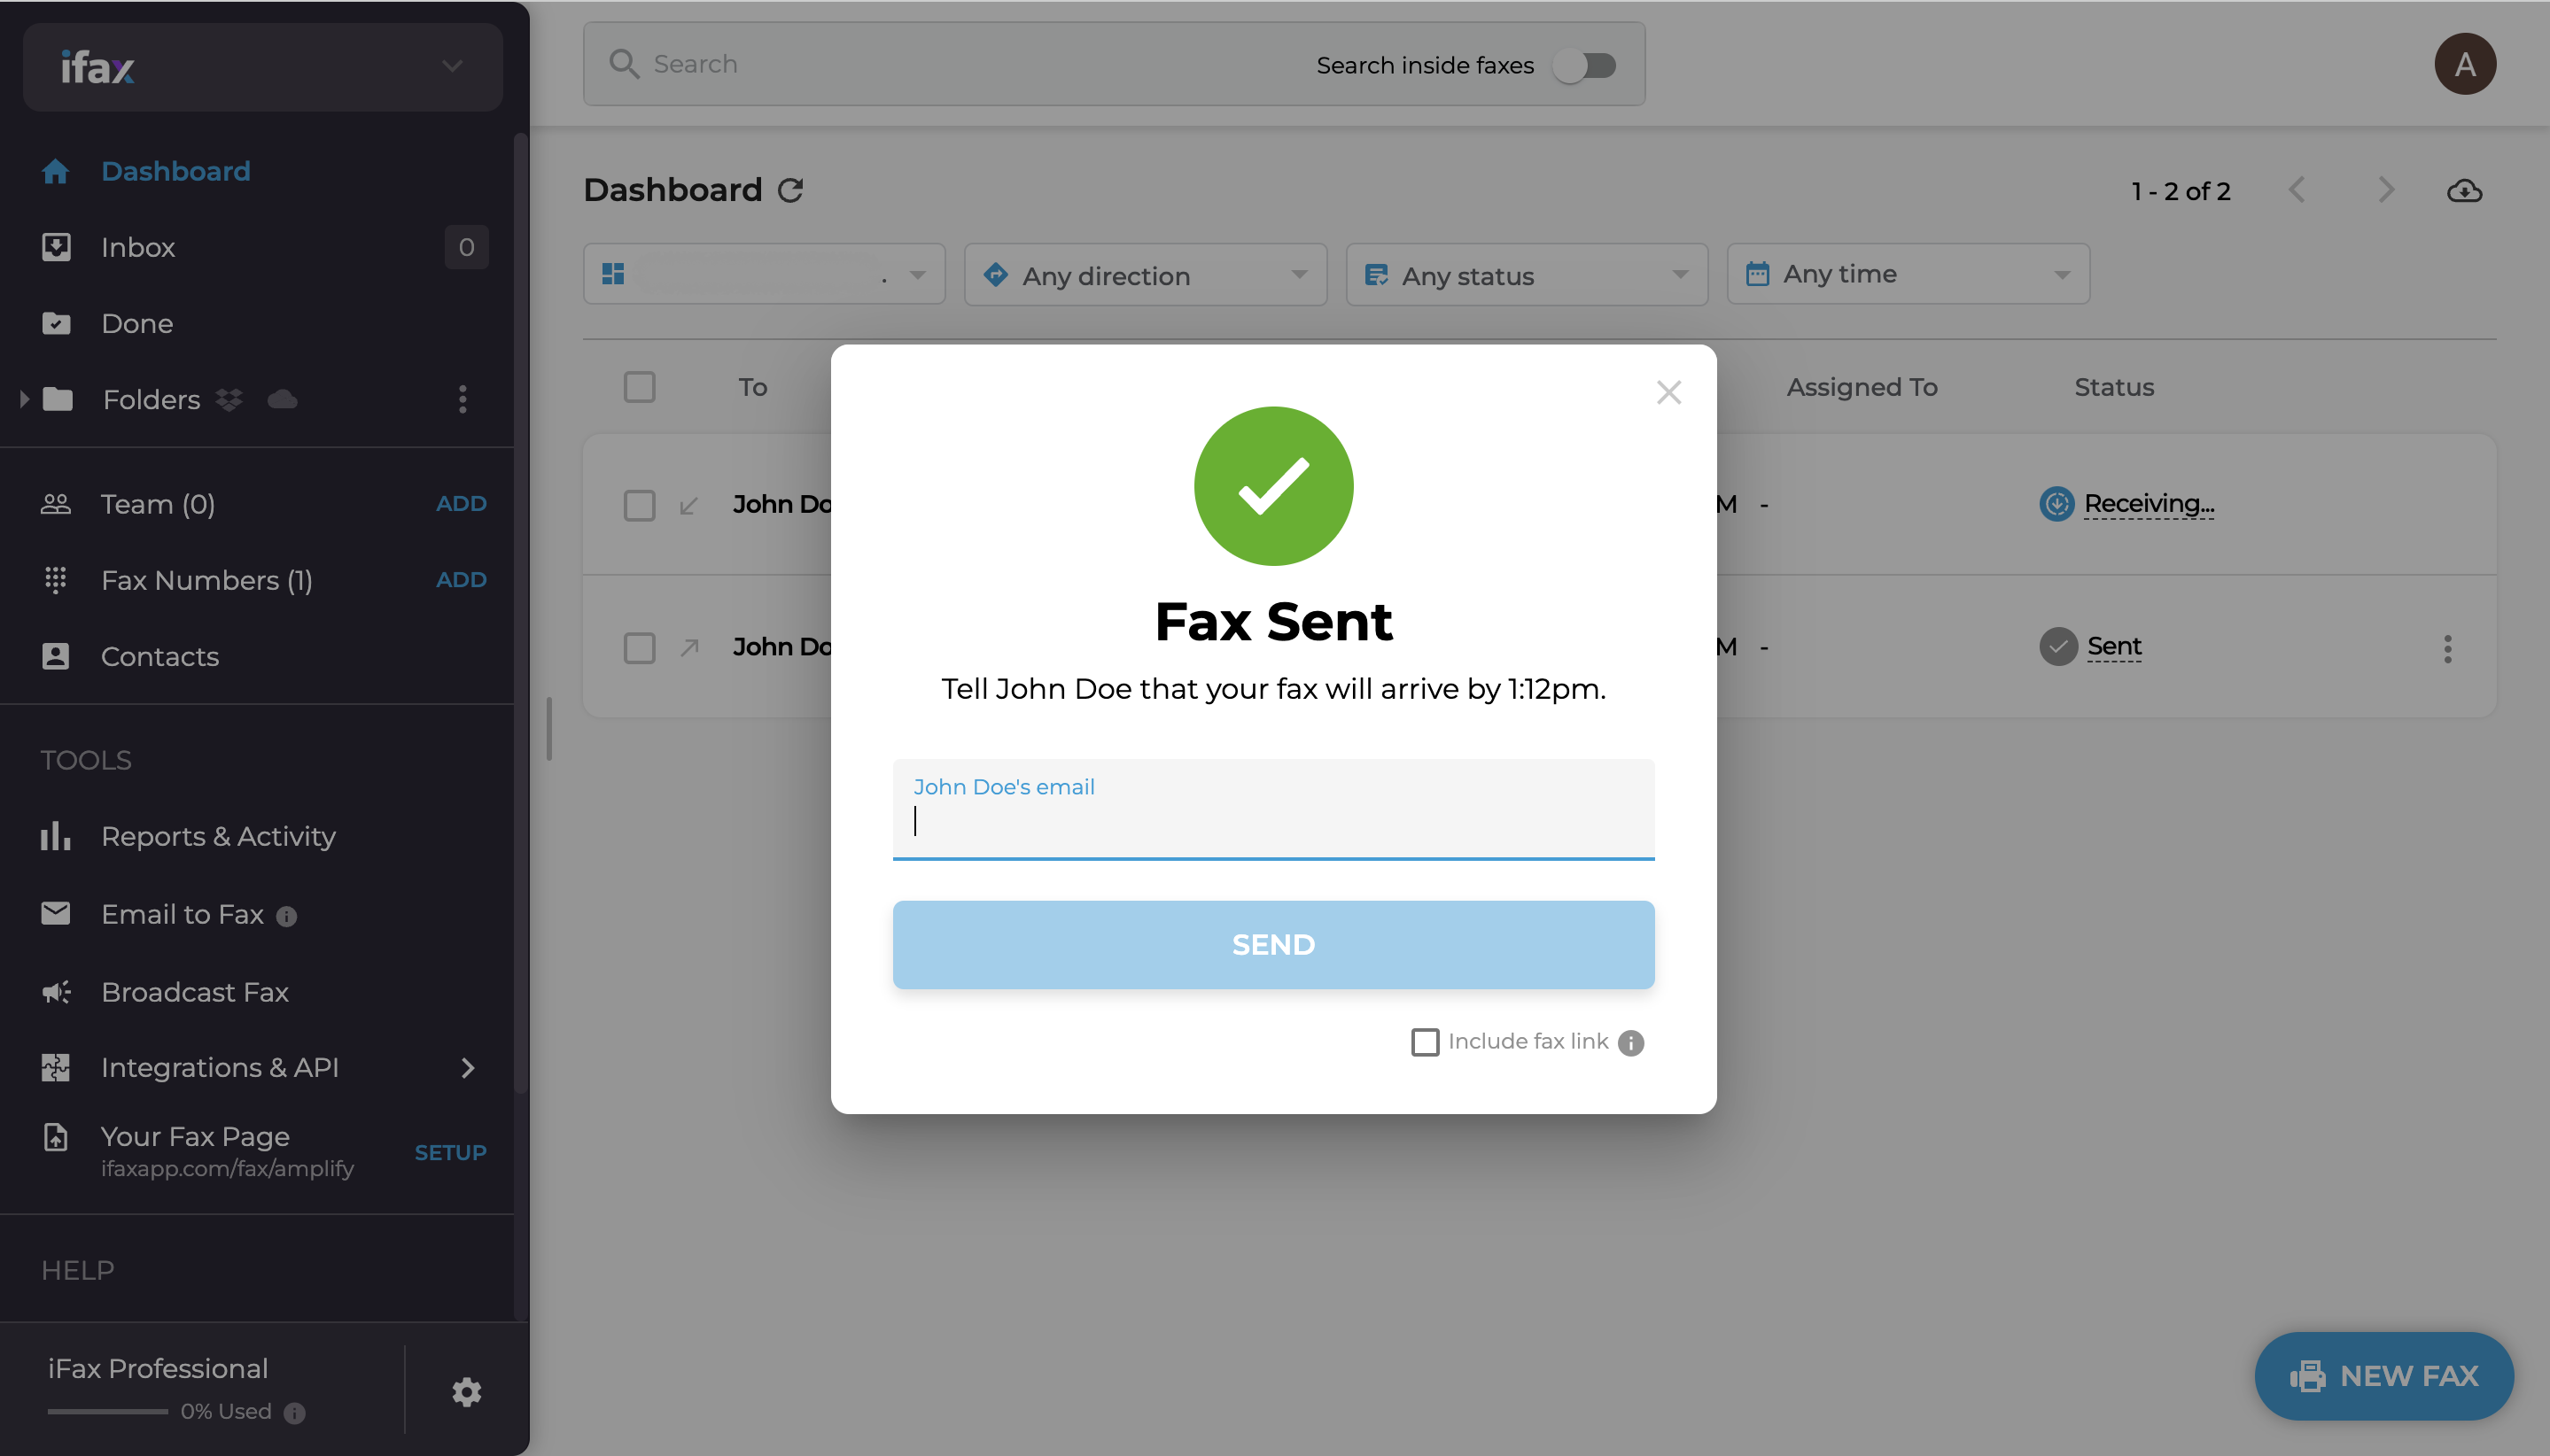The image size is (2550, 1456).
Task: Enable the Include fax link checkbox
Action: (1426, 1040)
